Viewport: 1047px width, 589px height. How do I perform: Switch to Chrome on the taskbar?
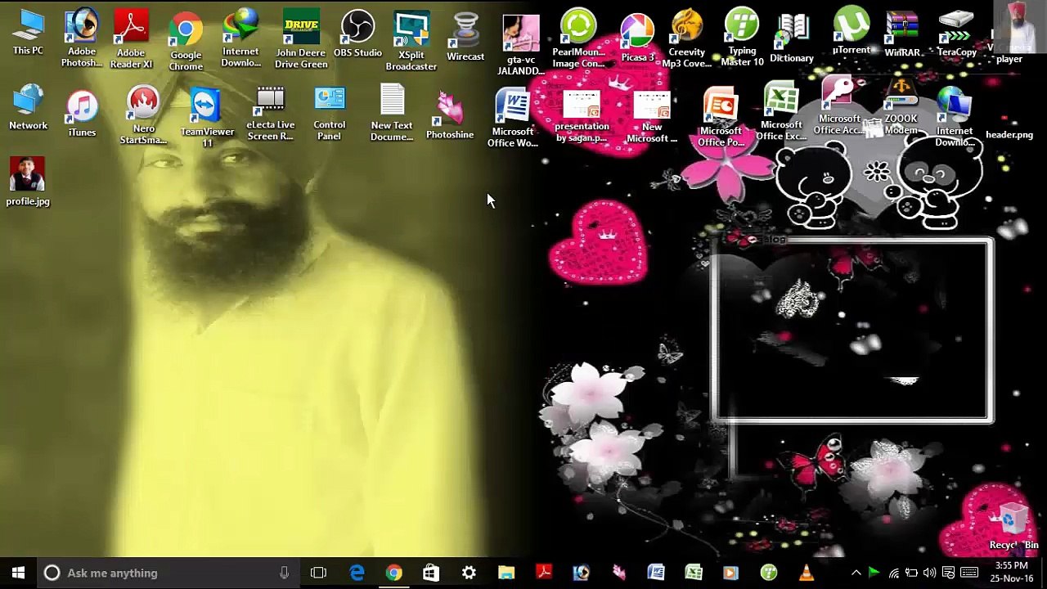point(394,573)
